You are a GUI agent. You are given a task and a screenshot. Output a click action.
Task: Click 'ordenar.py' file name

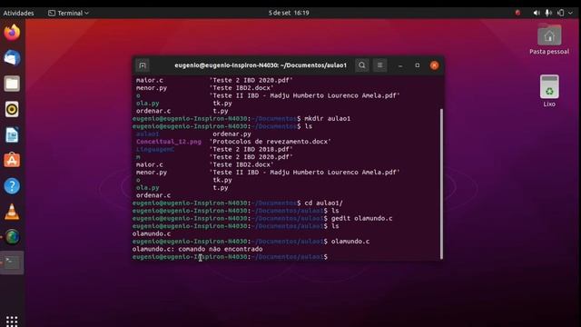231,134
